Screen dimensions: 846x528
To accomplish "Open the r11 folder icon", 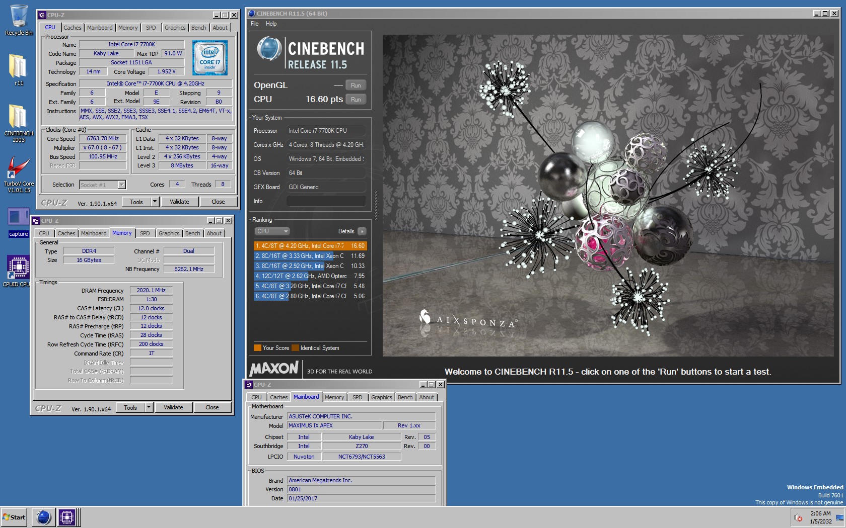I will click(19, 70).
